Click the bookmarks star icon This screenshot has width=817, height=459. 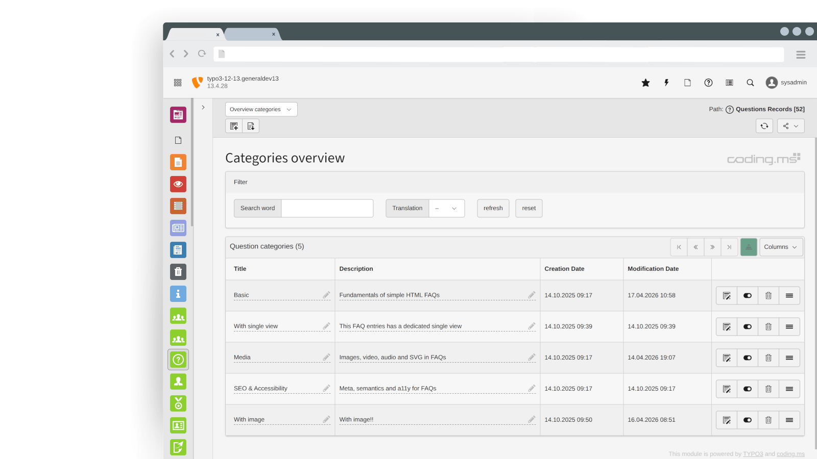(x=645, y=83)
